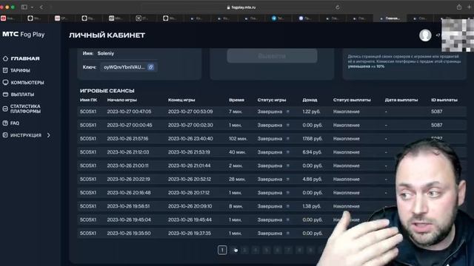Image resolution: width=474 pixels, height=266 pixels.
Task: Click the browser share icon
Action: point(459,7)
